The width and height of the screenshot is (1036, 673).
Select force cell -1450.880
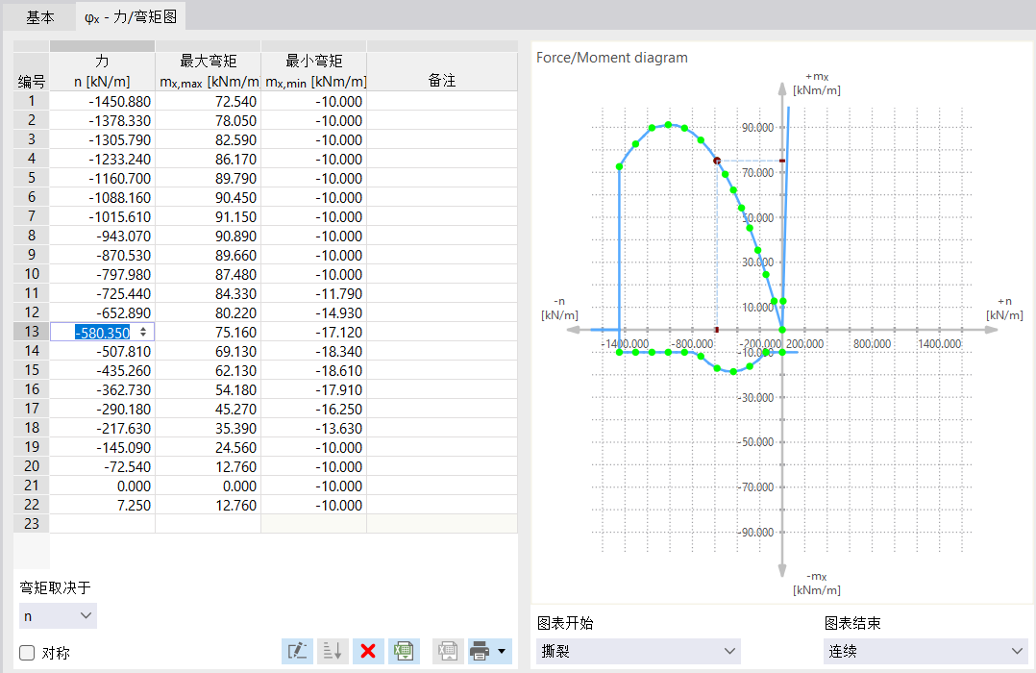click(x=103, y=101)
